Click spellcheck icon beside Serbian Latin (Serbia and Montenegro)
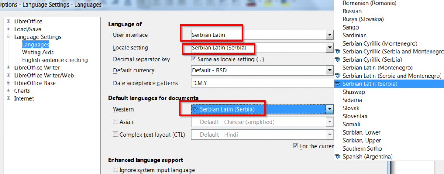 (x=337, y=76)
